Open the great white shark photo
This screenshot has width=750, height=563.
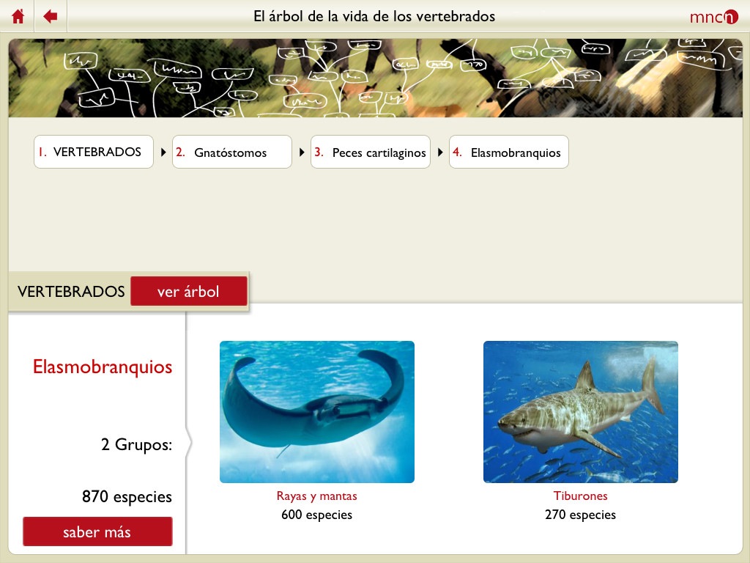point(580,412)
